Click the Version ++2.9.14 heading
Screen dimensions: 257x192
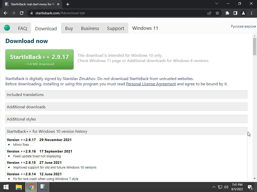click(34, 174)
